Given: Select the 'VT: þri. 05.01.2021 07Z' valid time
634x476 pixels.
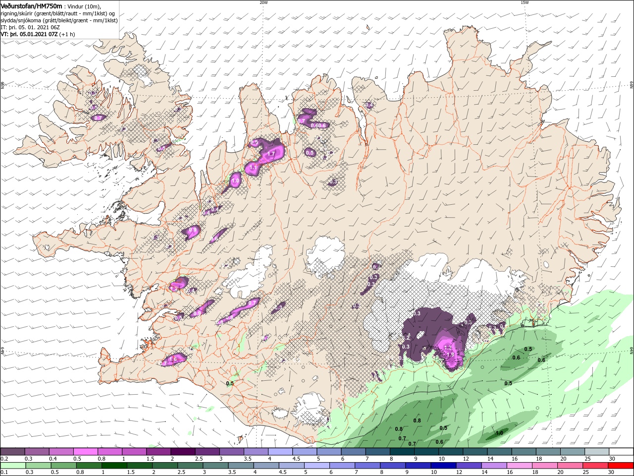Looking at the screenshot, I should pos(29,34).
